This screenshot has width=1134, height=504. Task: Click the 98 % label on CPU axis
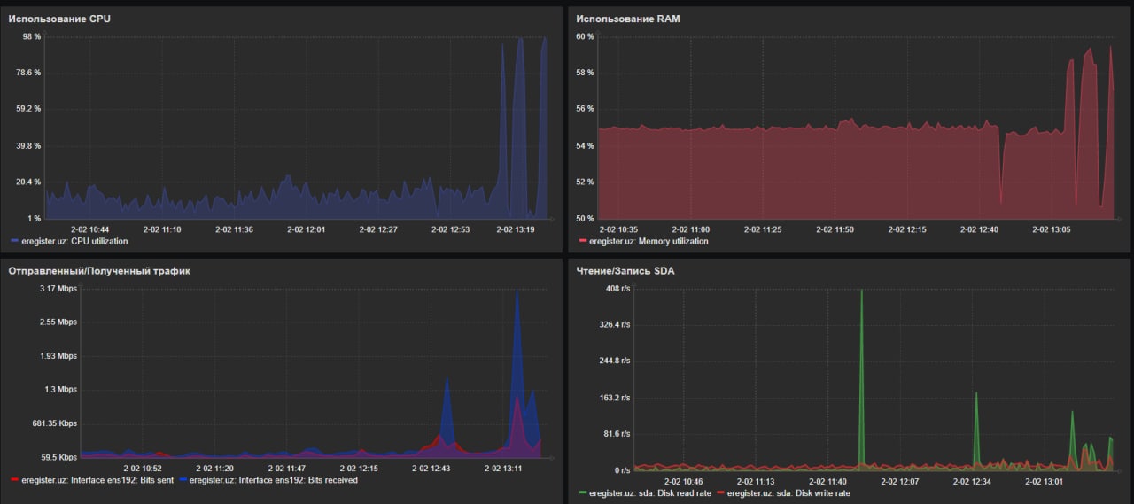tap(32, 36)
